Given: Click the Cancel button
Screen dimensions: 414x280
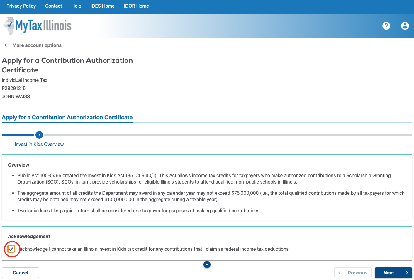Looking at the screenshot, I should point(21,273).
